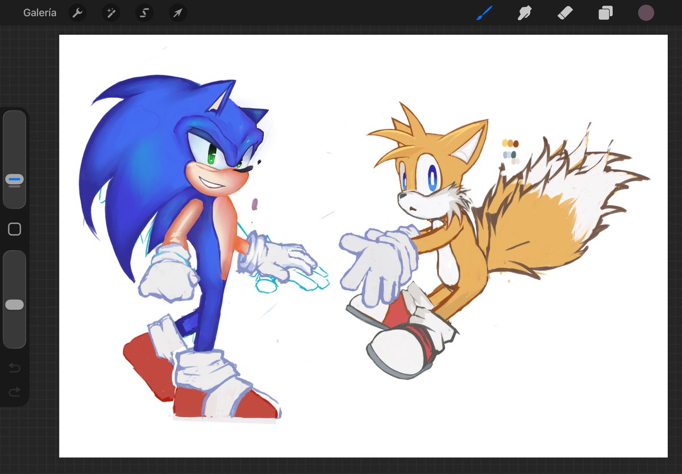Screen dimensions: 682x474
Task: Select the Eraser tool
Action: [565, 13]
